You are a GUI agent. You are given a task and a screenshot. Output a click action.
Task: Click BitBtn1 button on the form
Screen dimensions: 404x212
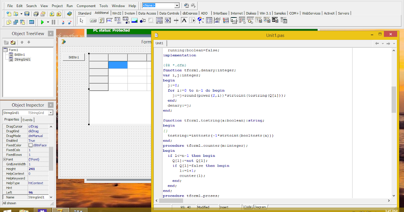[73, 57]
